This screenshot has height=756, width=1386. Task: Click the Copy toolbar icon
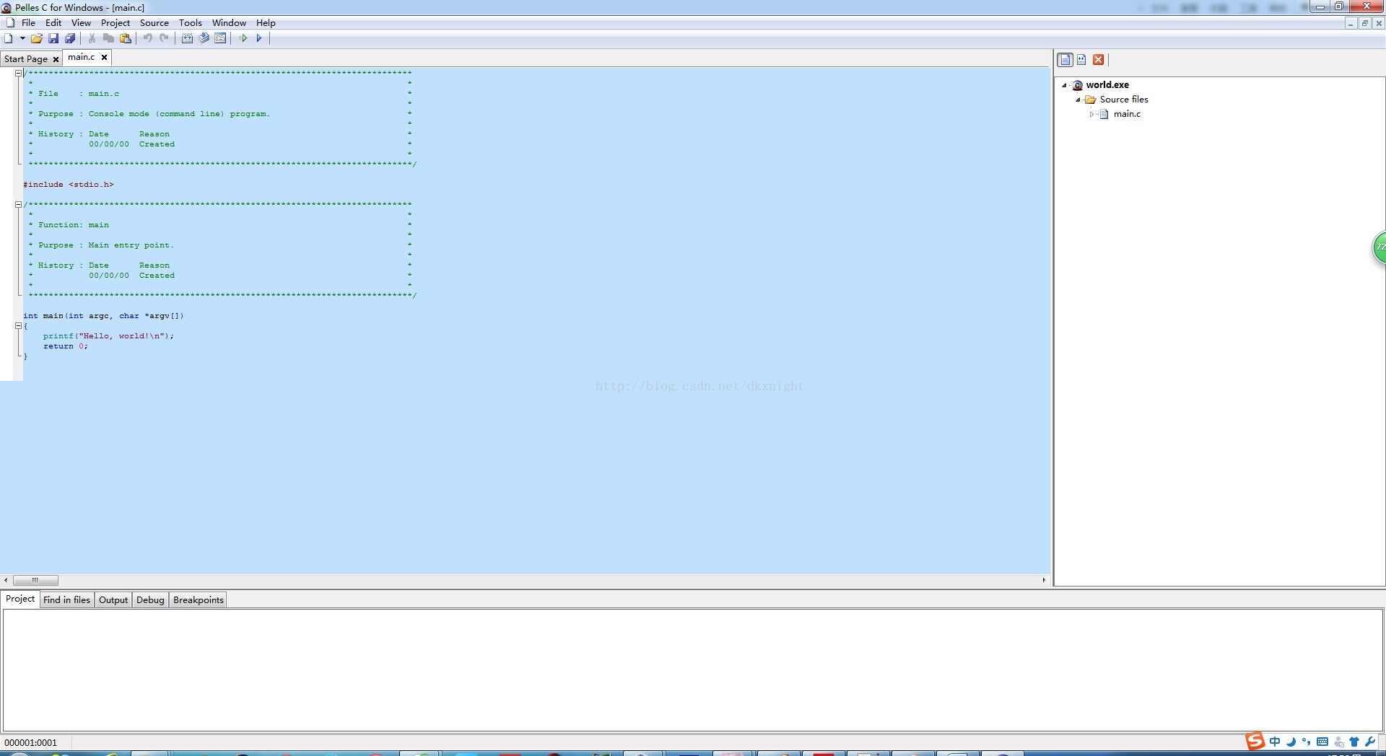[x=108, y=38]
